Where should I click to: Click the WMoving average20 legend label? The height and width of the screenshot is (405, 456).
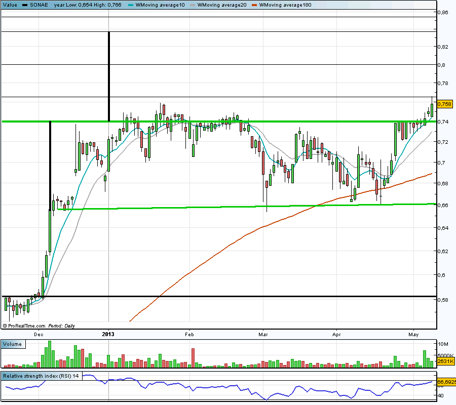pos(222,5)
